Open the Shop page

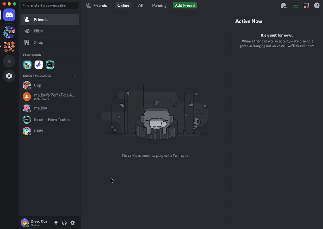pyautogui.click(x=50, y=42)
